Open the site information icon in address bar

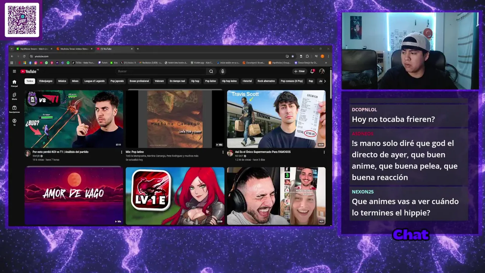[31, 56]
